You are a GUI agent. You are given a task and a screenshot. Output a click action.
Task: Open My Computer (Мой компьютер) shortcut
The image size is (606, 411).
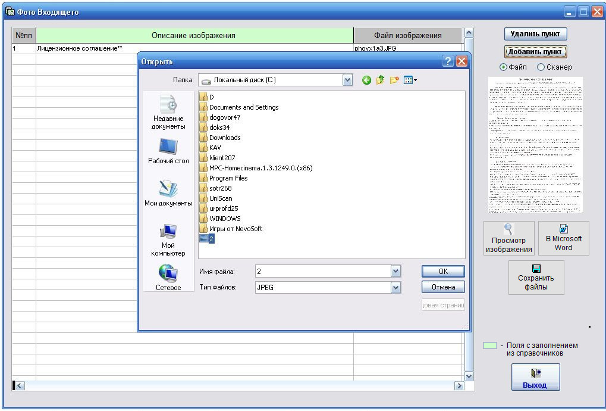point(168,239)
